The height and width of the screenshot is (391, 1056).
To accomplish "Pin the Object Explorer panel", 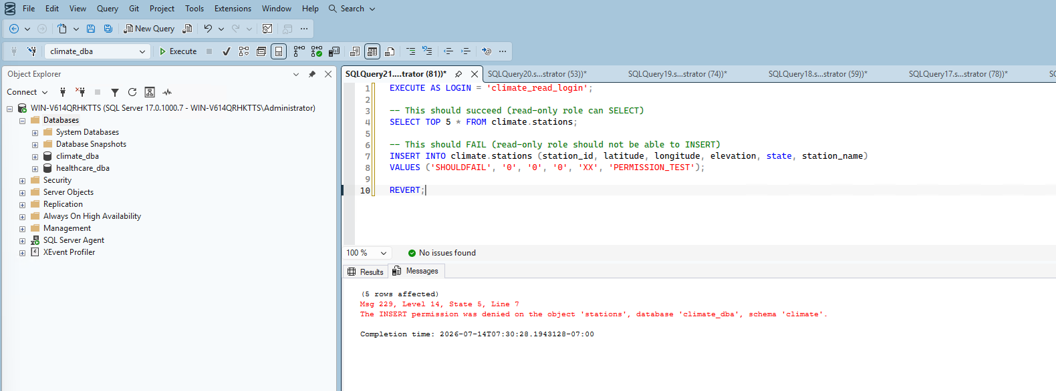I will coord(312,74).
